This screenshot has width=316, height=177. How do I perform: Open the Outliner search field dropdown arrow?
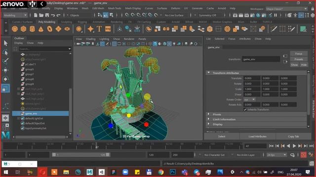click(x=70, y=49)
